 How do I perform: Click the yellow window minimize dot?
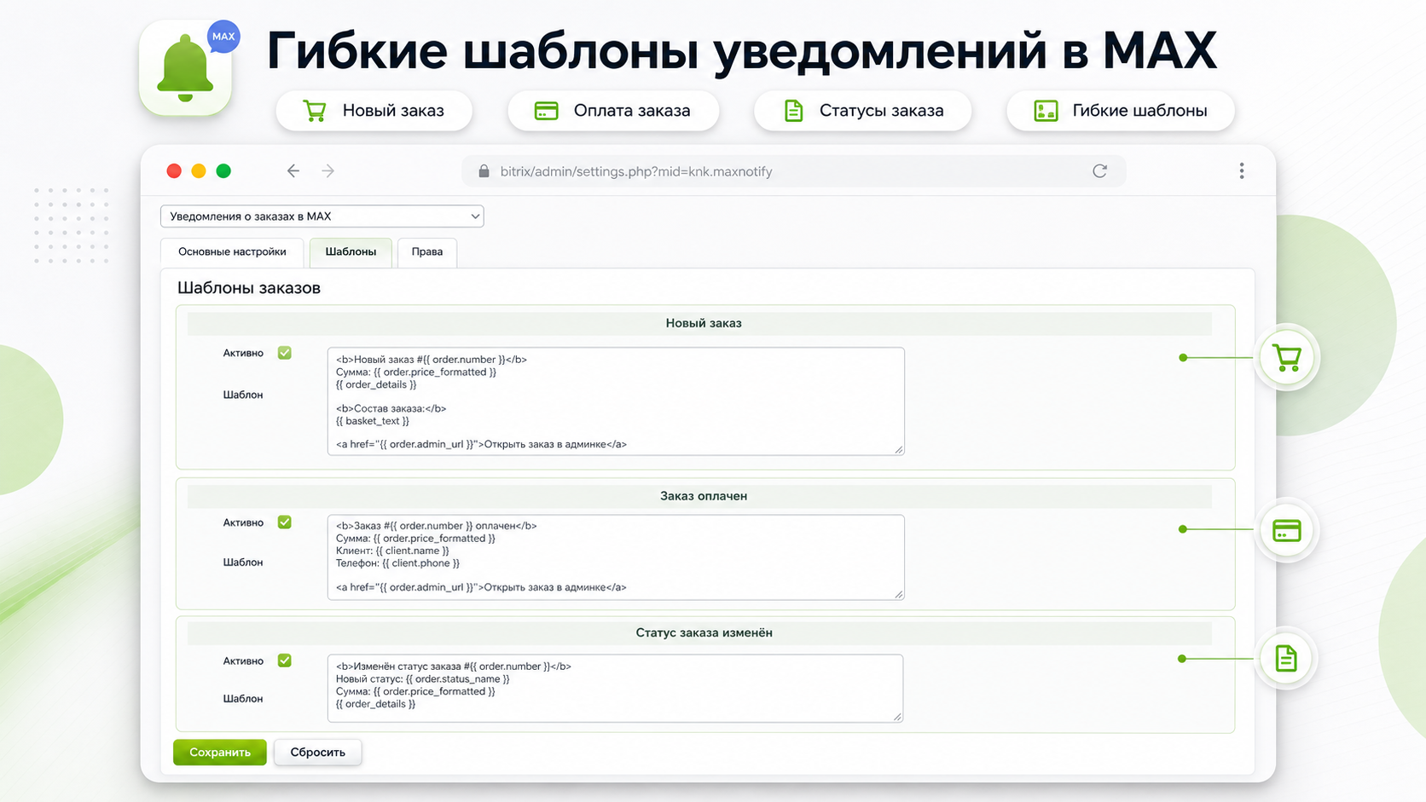coord(199,171)
